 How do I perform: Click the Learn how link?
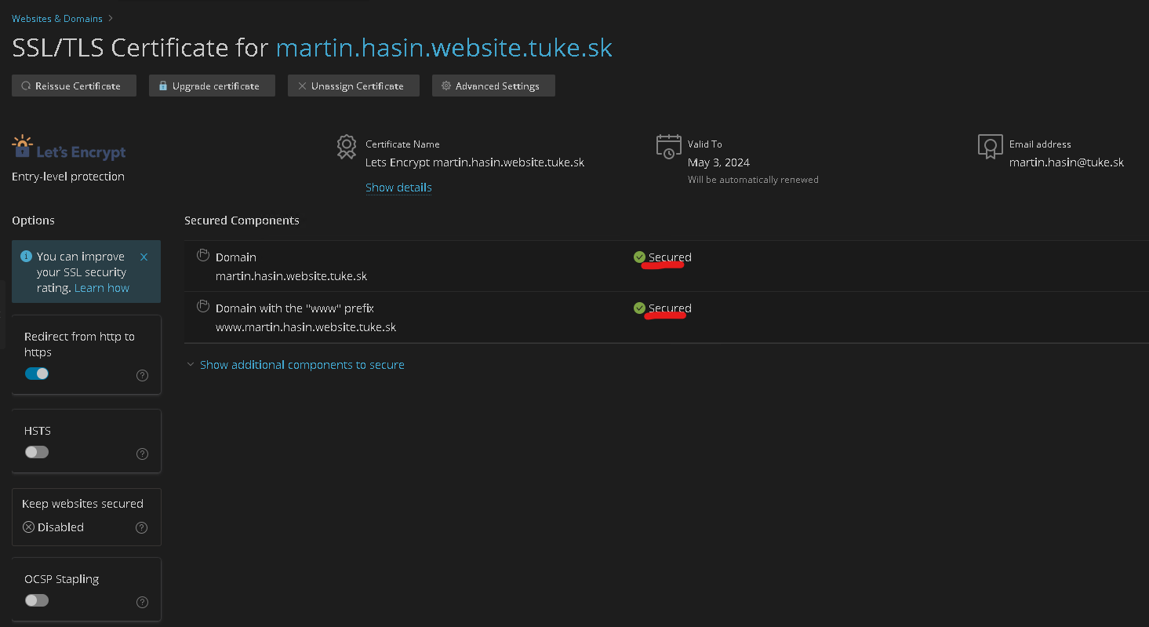102,288
